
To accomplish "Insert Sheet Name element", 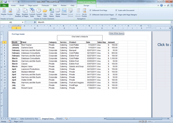I will [58, 13].
